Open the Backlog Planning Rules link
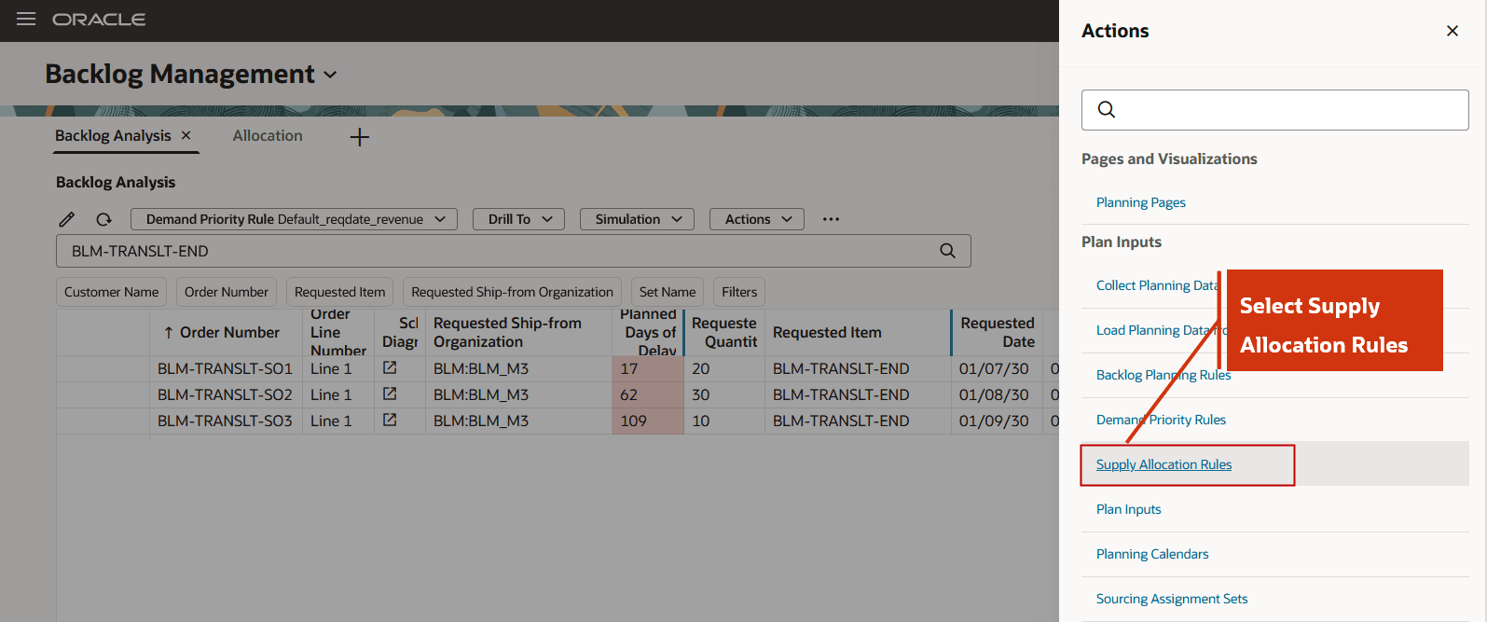Image resolution: width=1487 pixels, height=622 pixels. pos(1163,375)
